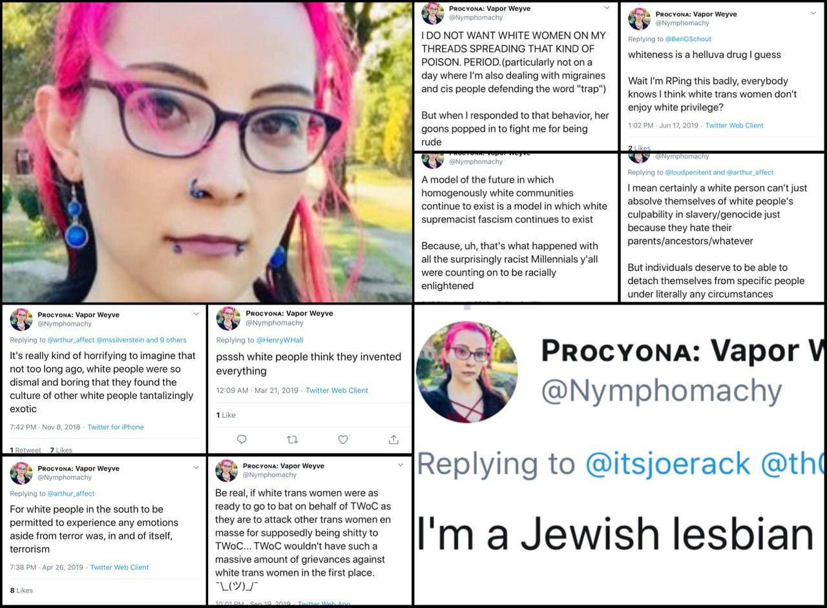Open the avatar on the 'tantalizingly exotic' tweet
The image size is (827, 608).
(x=21, y=319)
